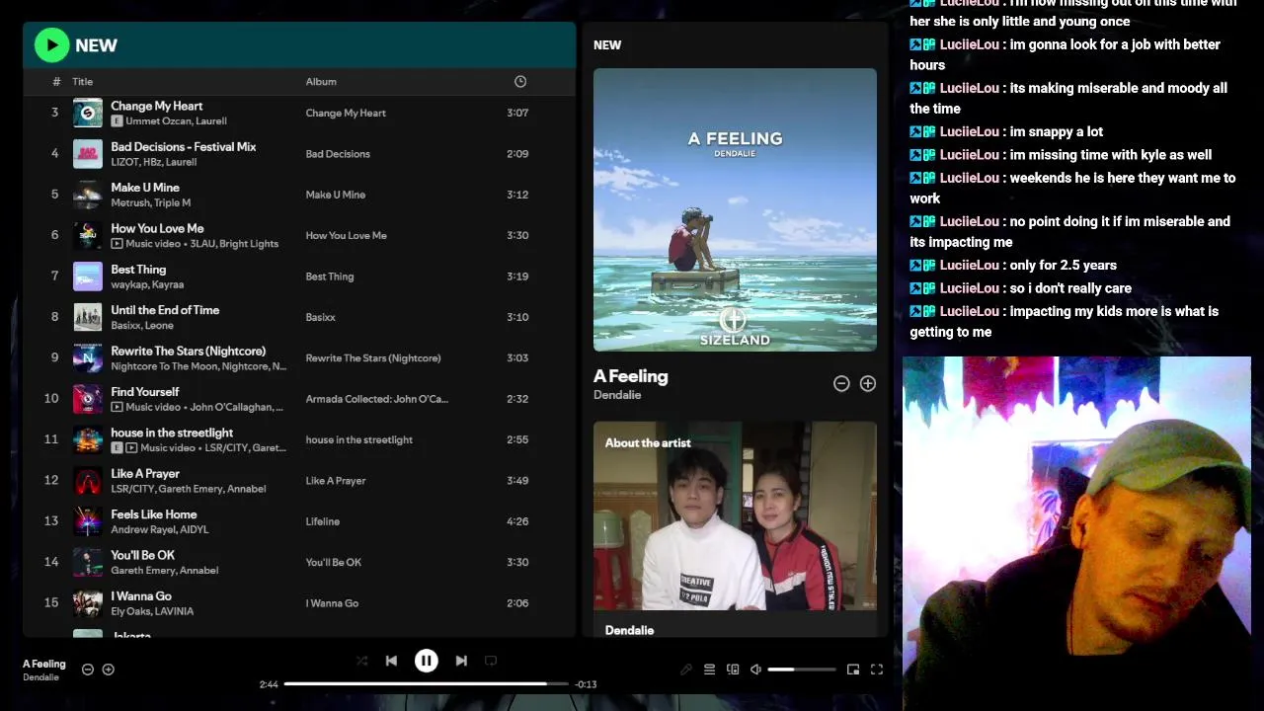
Task: Click How You Love Me cover art
Action: [x=88, y=235]
